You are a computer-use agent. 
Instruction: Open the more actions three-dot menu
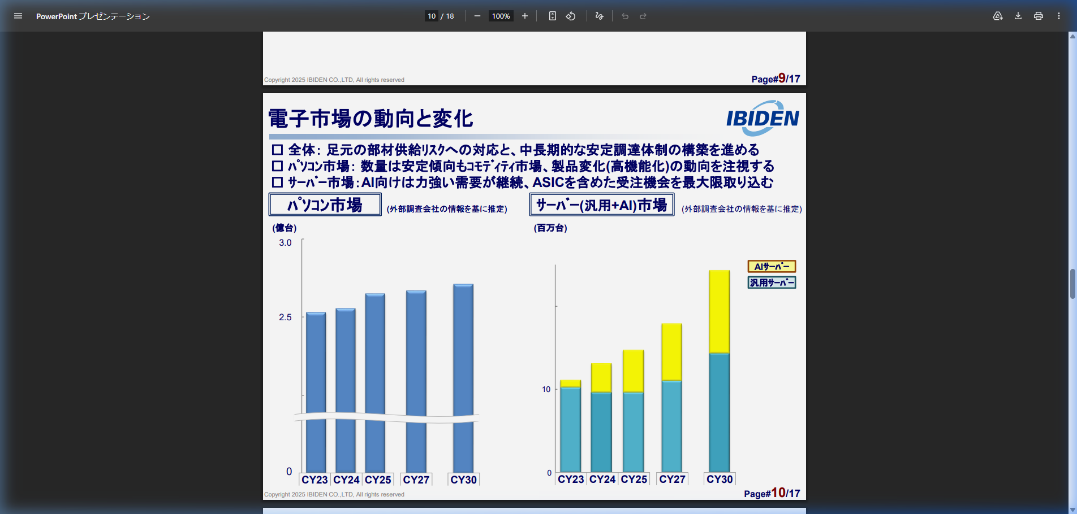1059,16
